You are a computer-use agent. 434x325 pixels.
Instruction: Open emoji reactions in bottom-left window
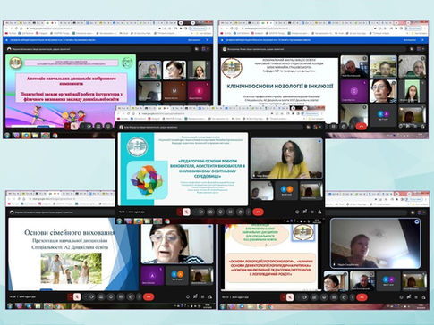click(111, 296)
